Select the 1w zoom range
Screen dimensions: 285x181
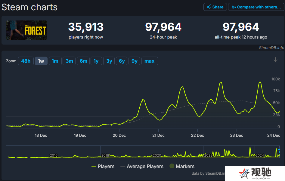[41, 61]
